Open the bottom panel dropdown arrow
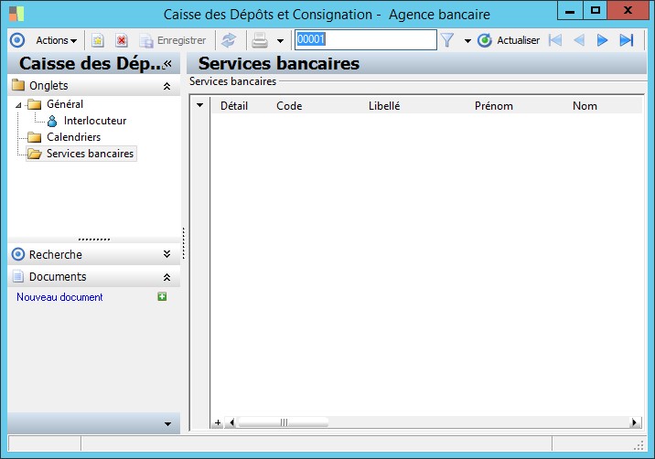The height and width of the screenshot is (459, 655). pos(167,424)
